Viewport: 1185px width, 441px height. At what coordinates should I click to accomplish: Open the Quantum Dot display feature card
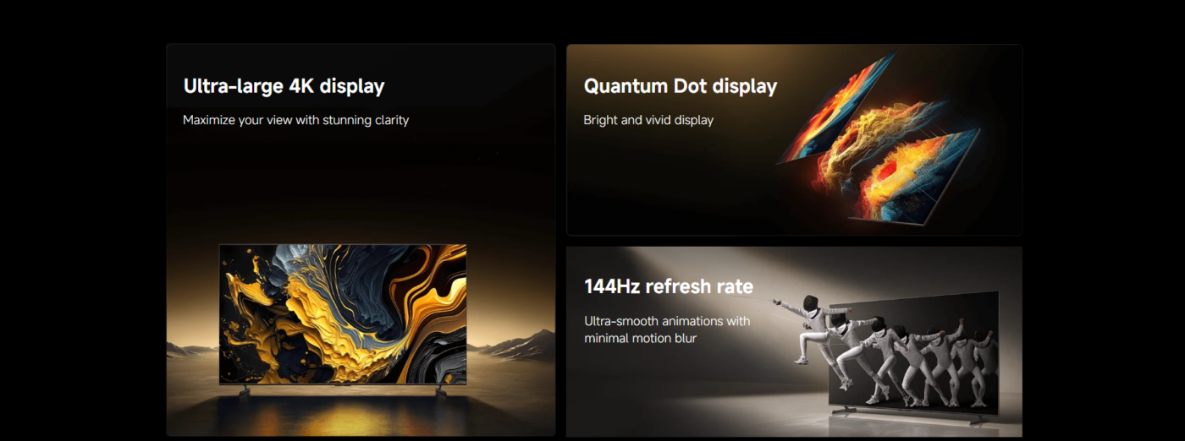click(x=794, y=139)
